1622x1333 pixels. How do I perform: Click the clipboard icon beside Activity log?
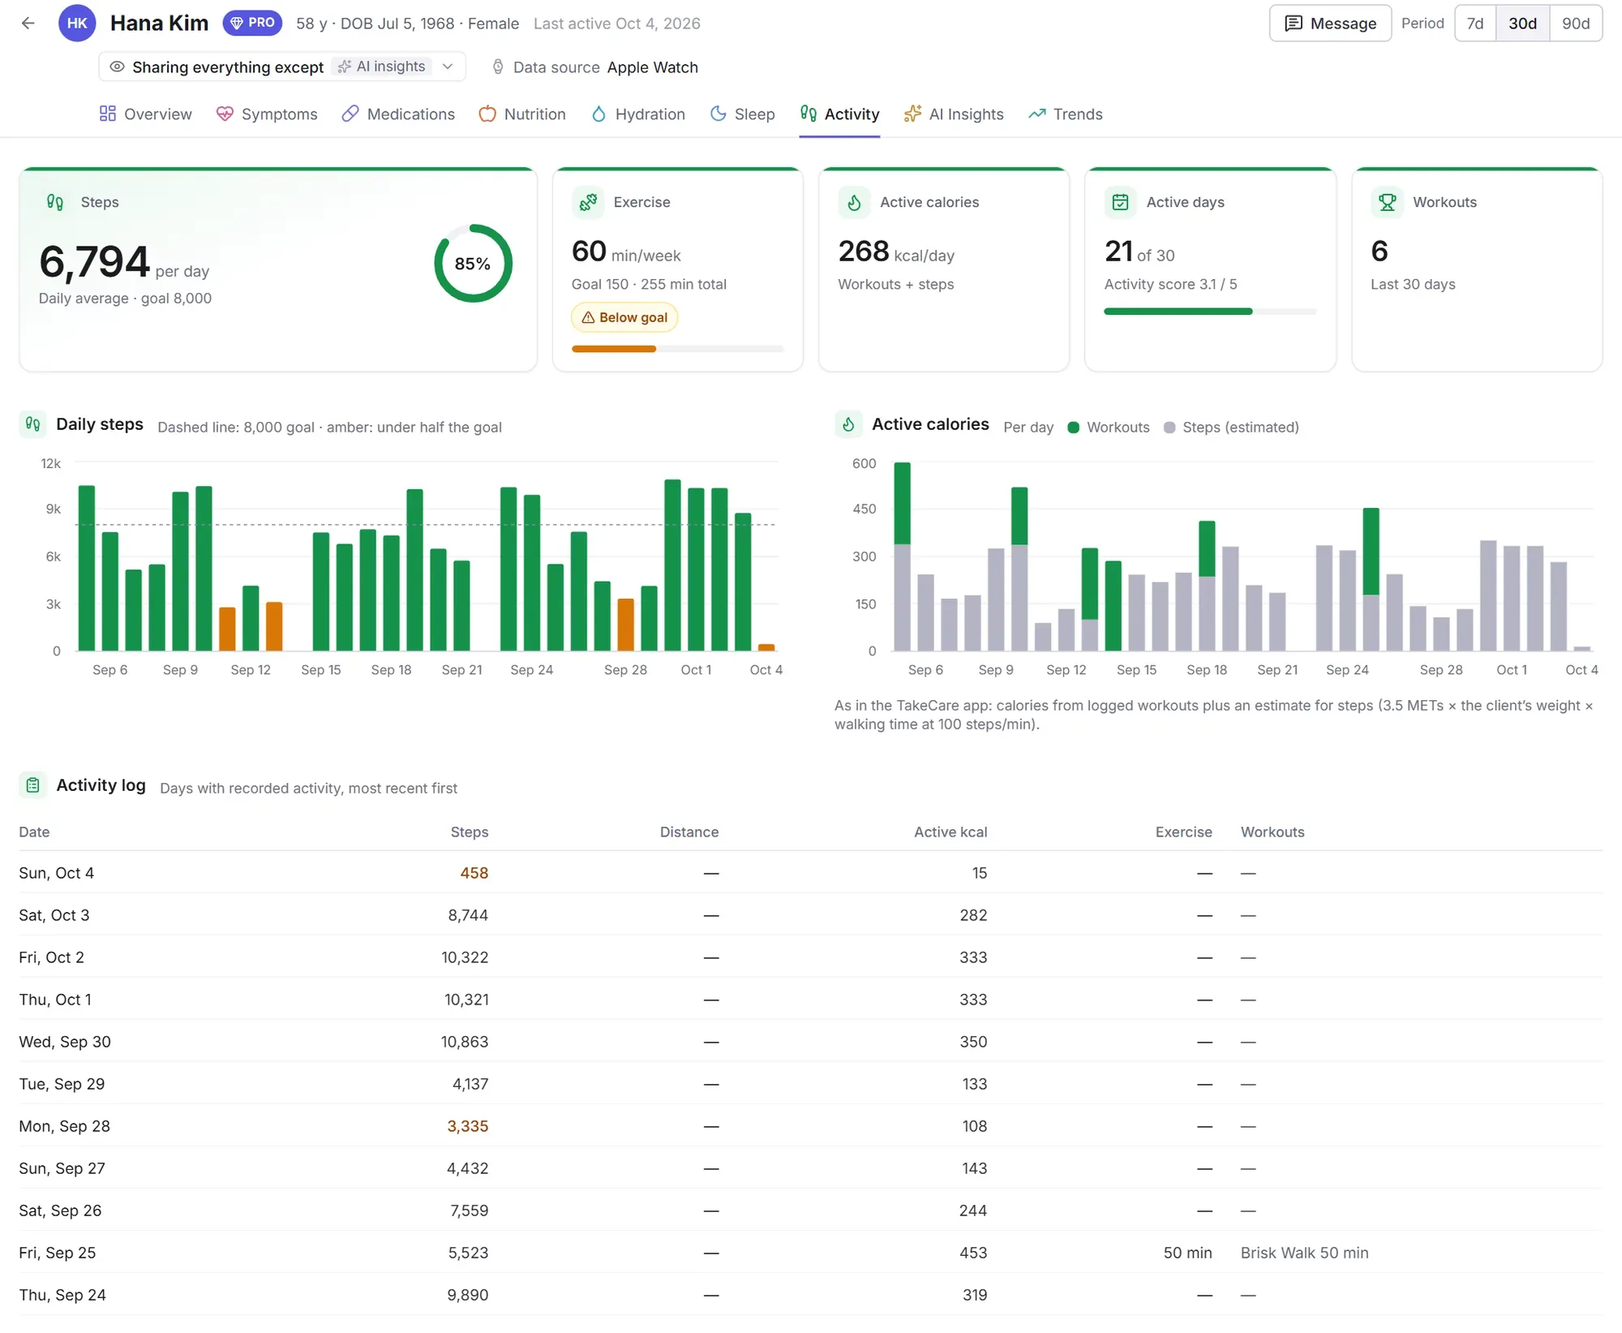[x=32, y=785]
